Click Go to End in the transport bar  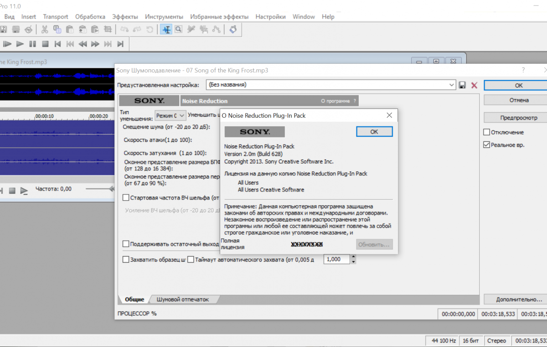tap(120, 44)
